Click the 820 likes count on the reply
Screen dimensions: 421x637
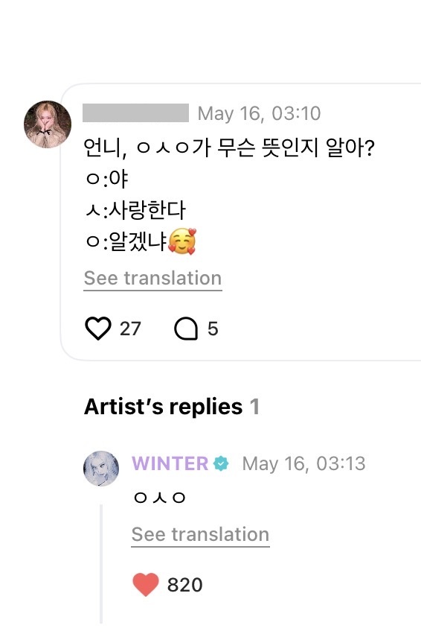(185, 585)
